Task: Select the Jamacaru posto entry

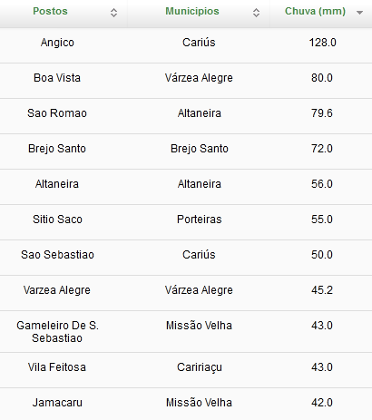Action: (x=57, y=403)
